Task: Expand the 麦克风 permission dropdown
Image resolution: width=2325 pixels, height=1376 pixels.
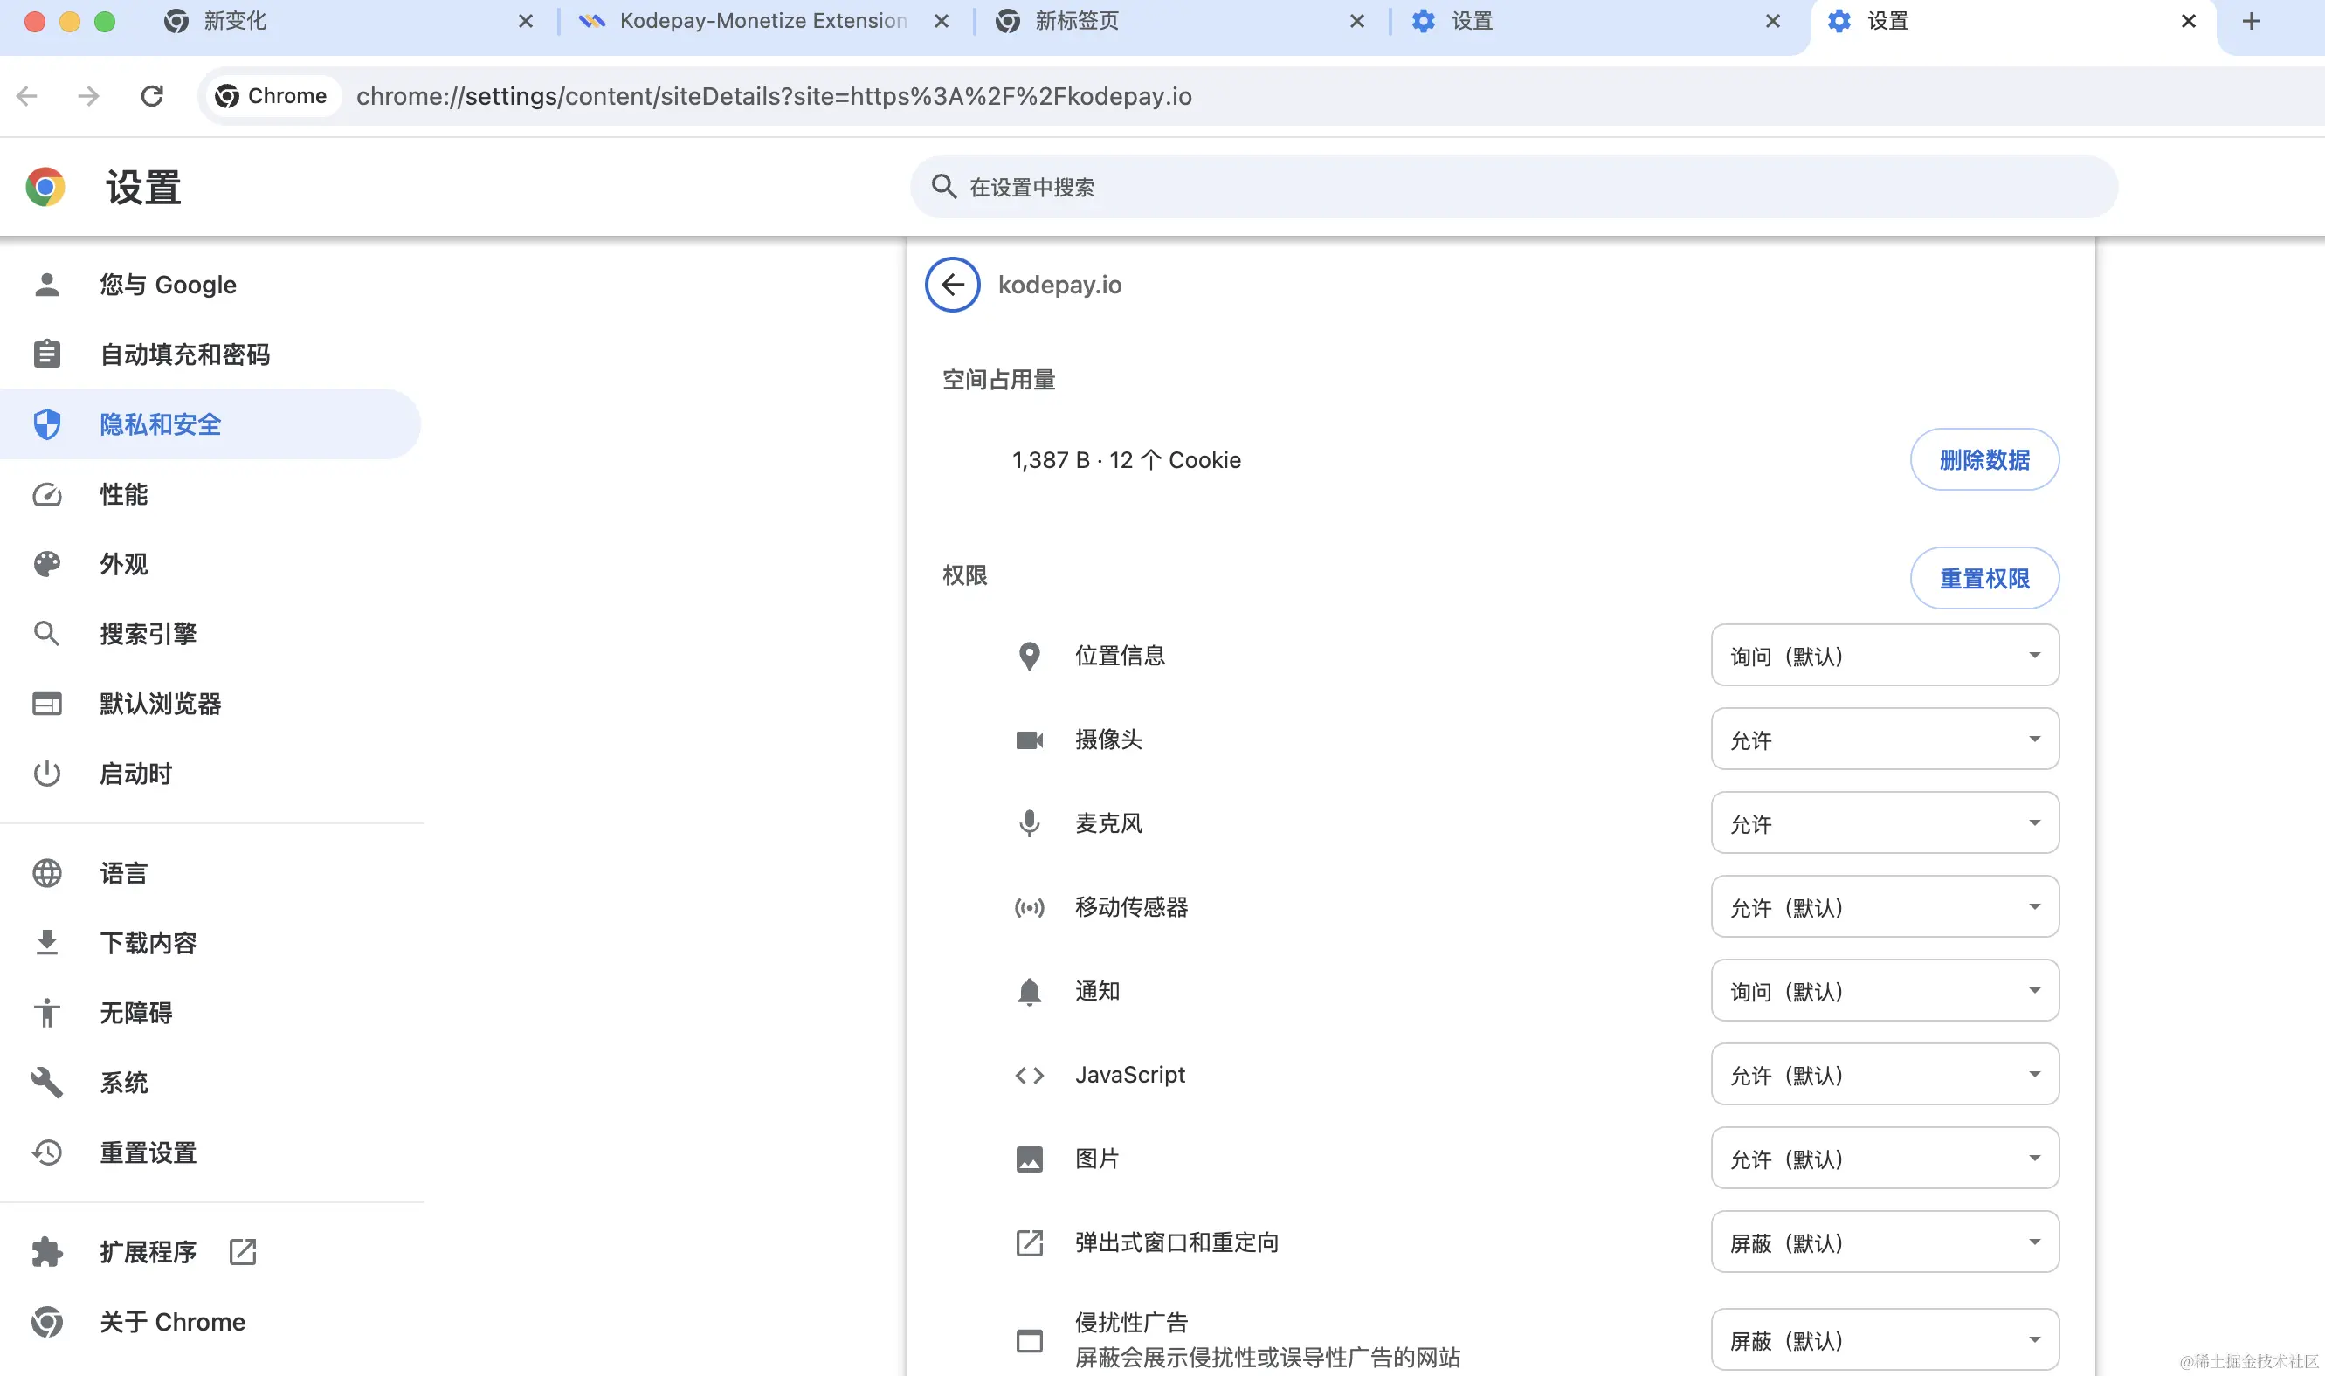Action: pyautogui.click(x=1885, y=823)
